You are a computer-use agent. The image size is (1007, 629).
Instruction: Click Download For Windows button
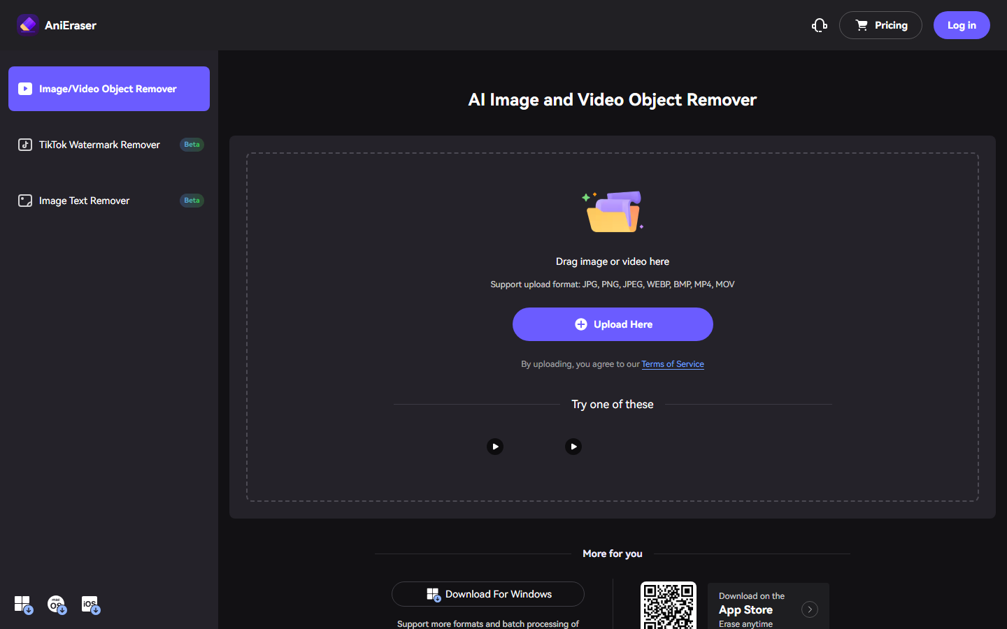tap(488, 594)
